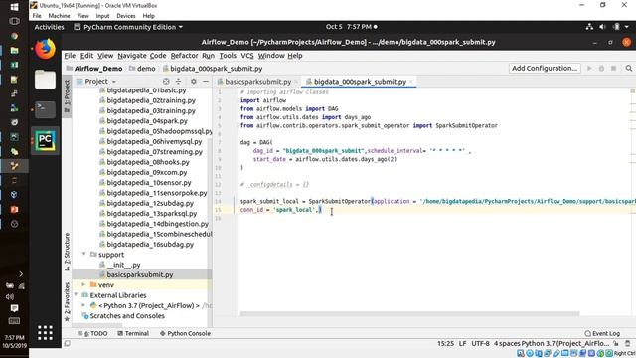Open the Files app in the dock
Screen dimensions: 636x358
[x=45, y=80]
